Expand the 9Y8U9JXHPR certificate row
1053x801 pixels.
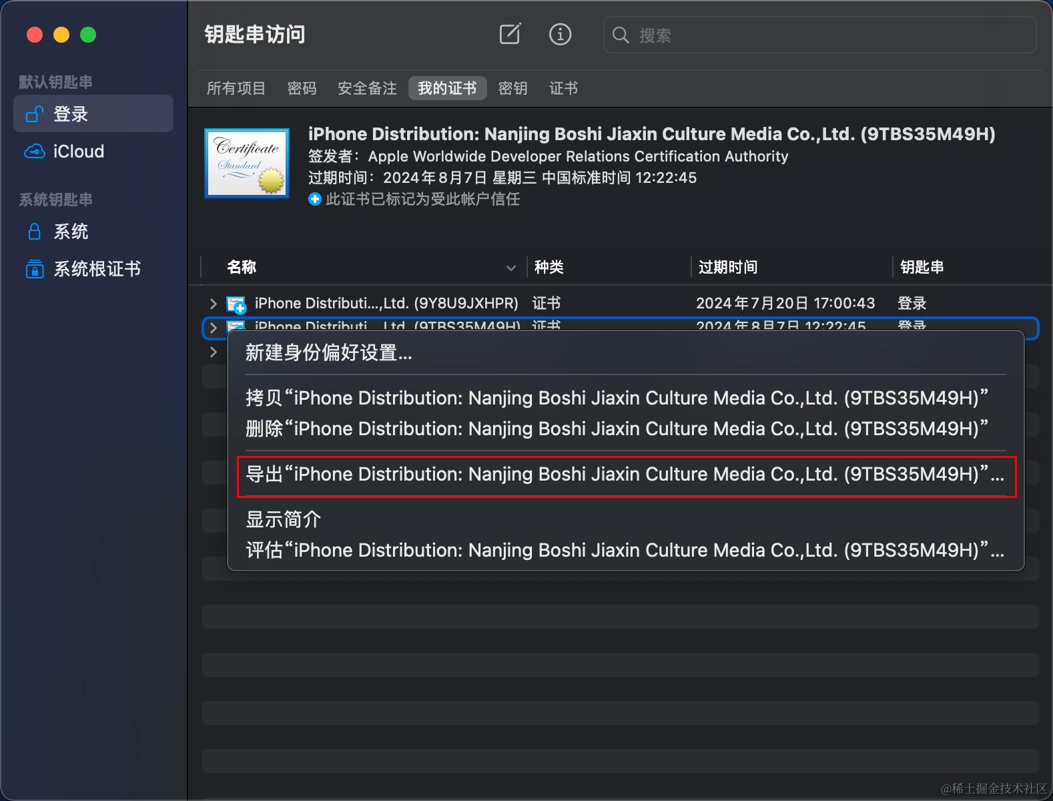pos(213,304)
